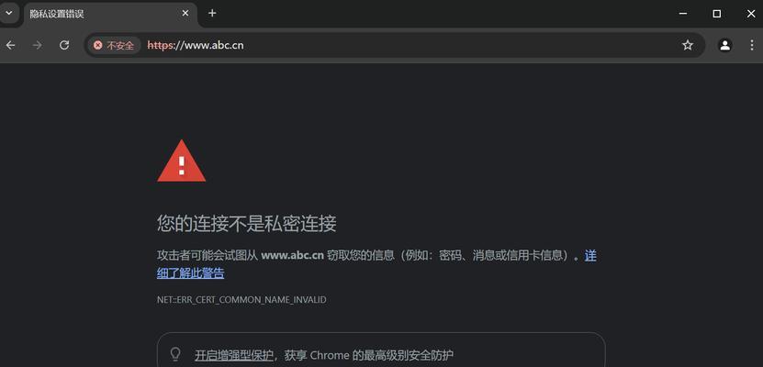Screen dimensions: 763x367
Task: Open a new tab with the plus button
Action: pos(212,13)
